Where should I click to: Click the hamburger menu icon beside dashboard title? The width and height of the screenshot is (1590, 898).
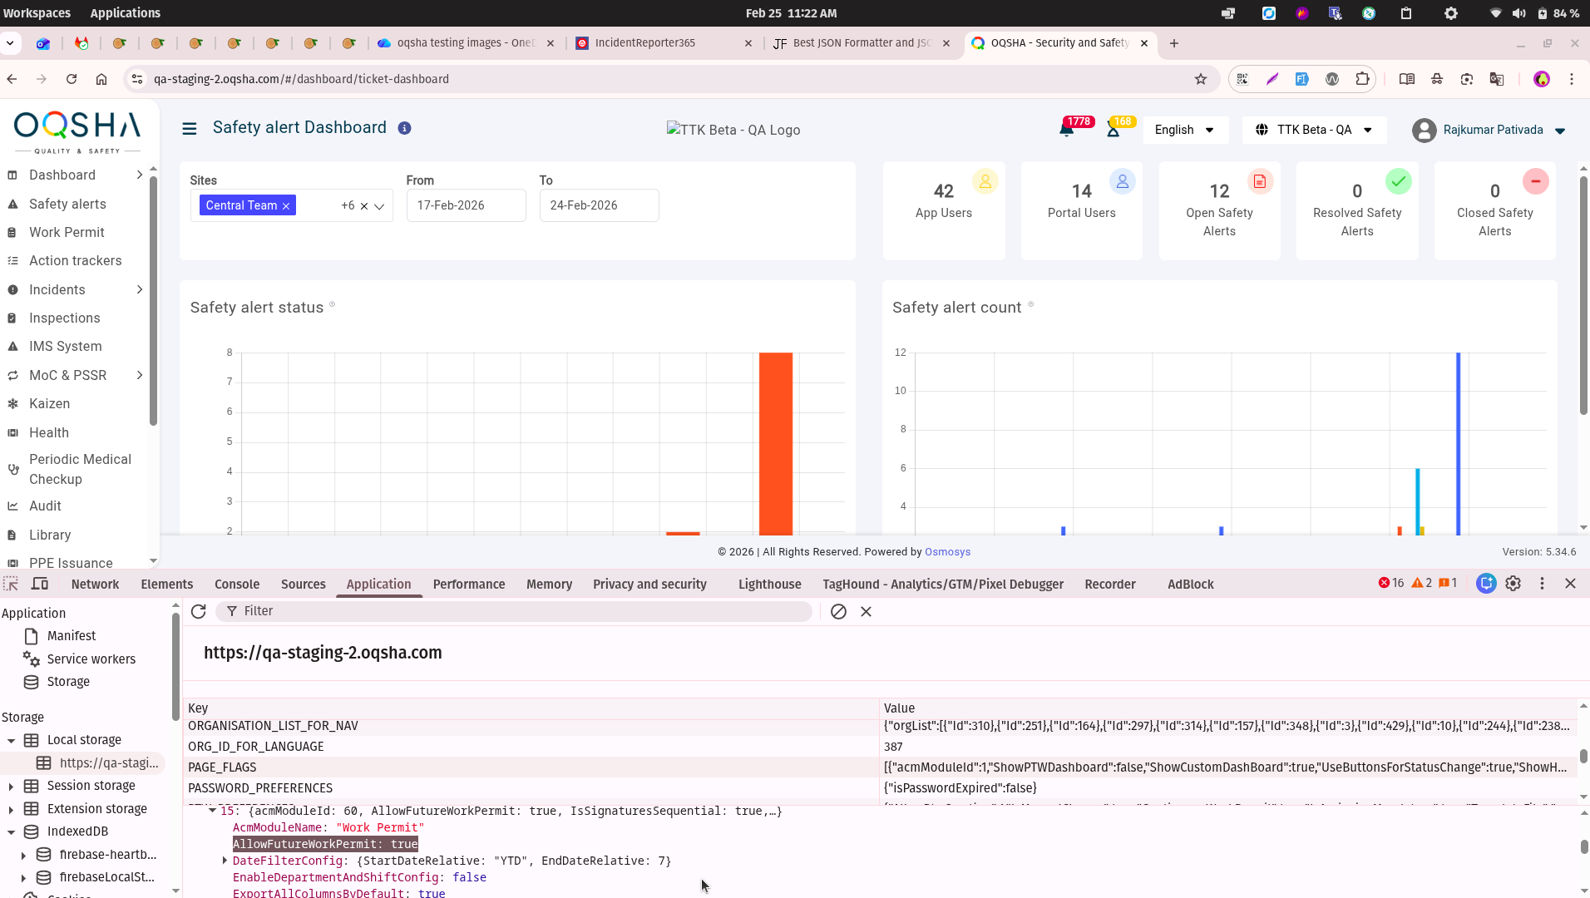coord(190,129)
